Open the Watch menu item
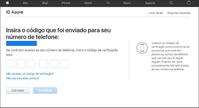Screen dimensions: 199x108 pyautogui.click(x=88, y=3)
